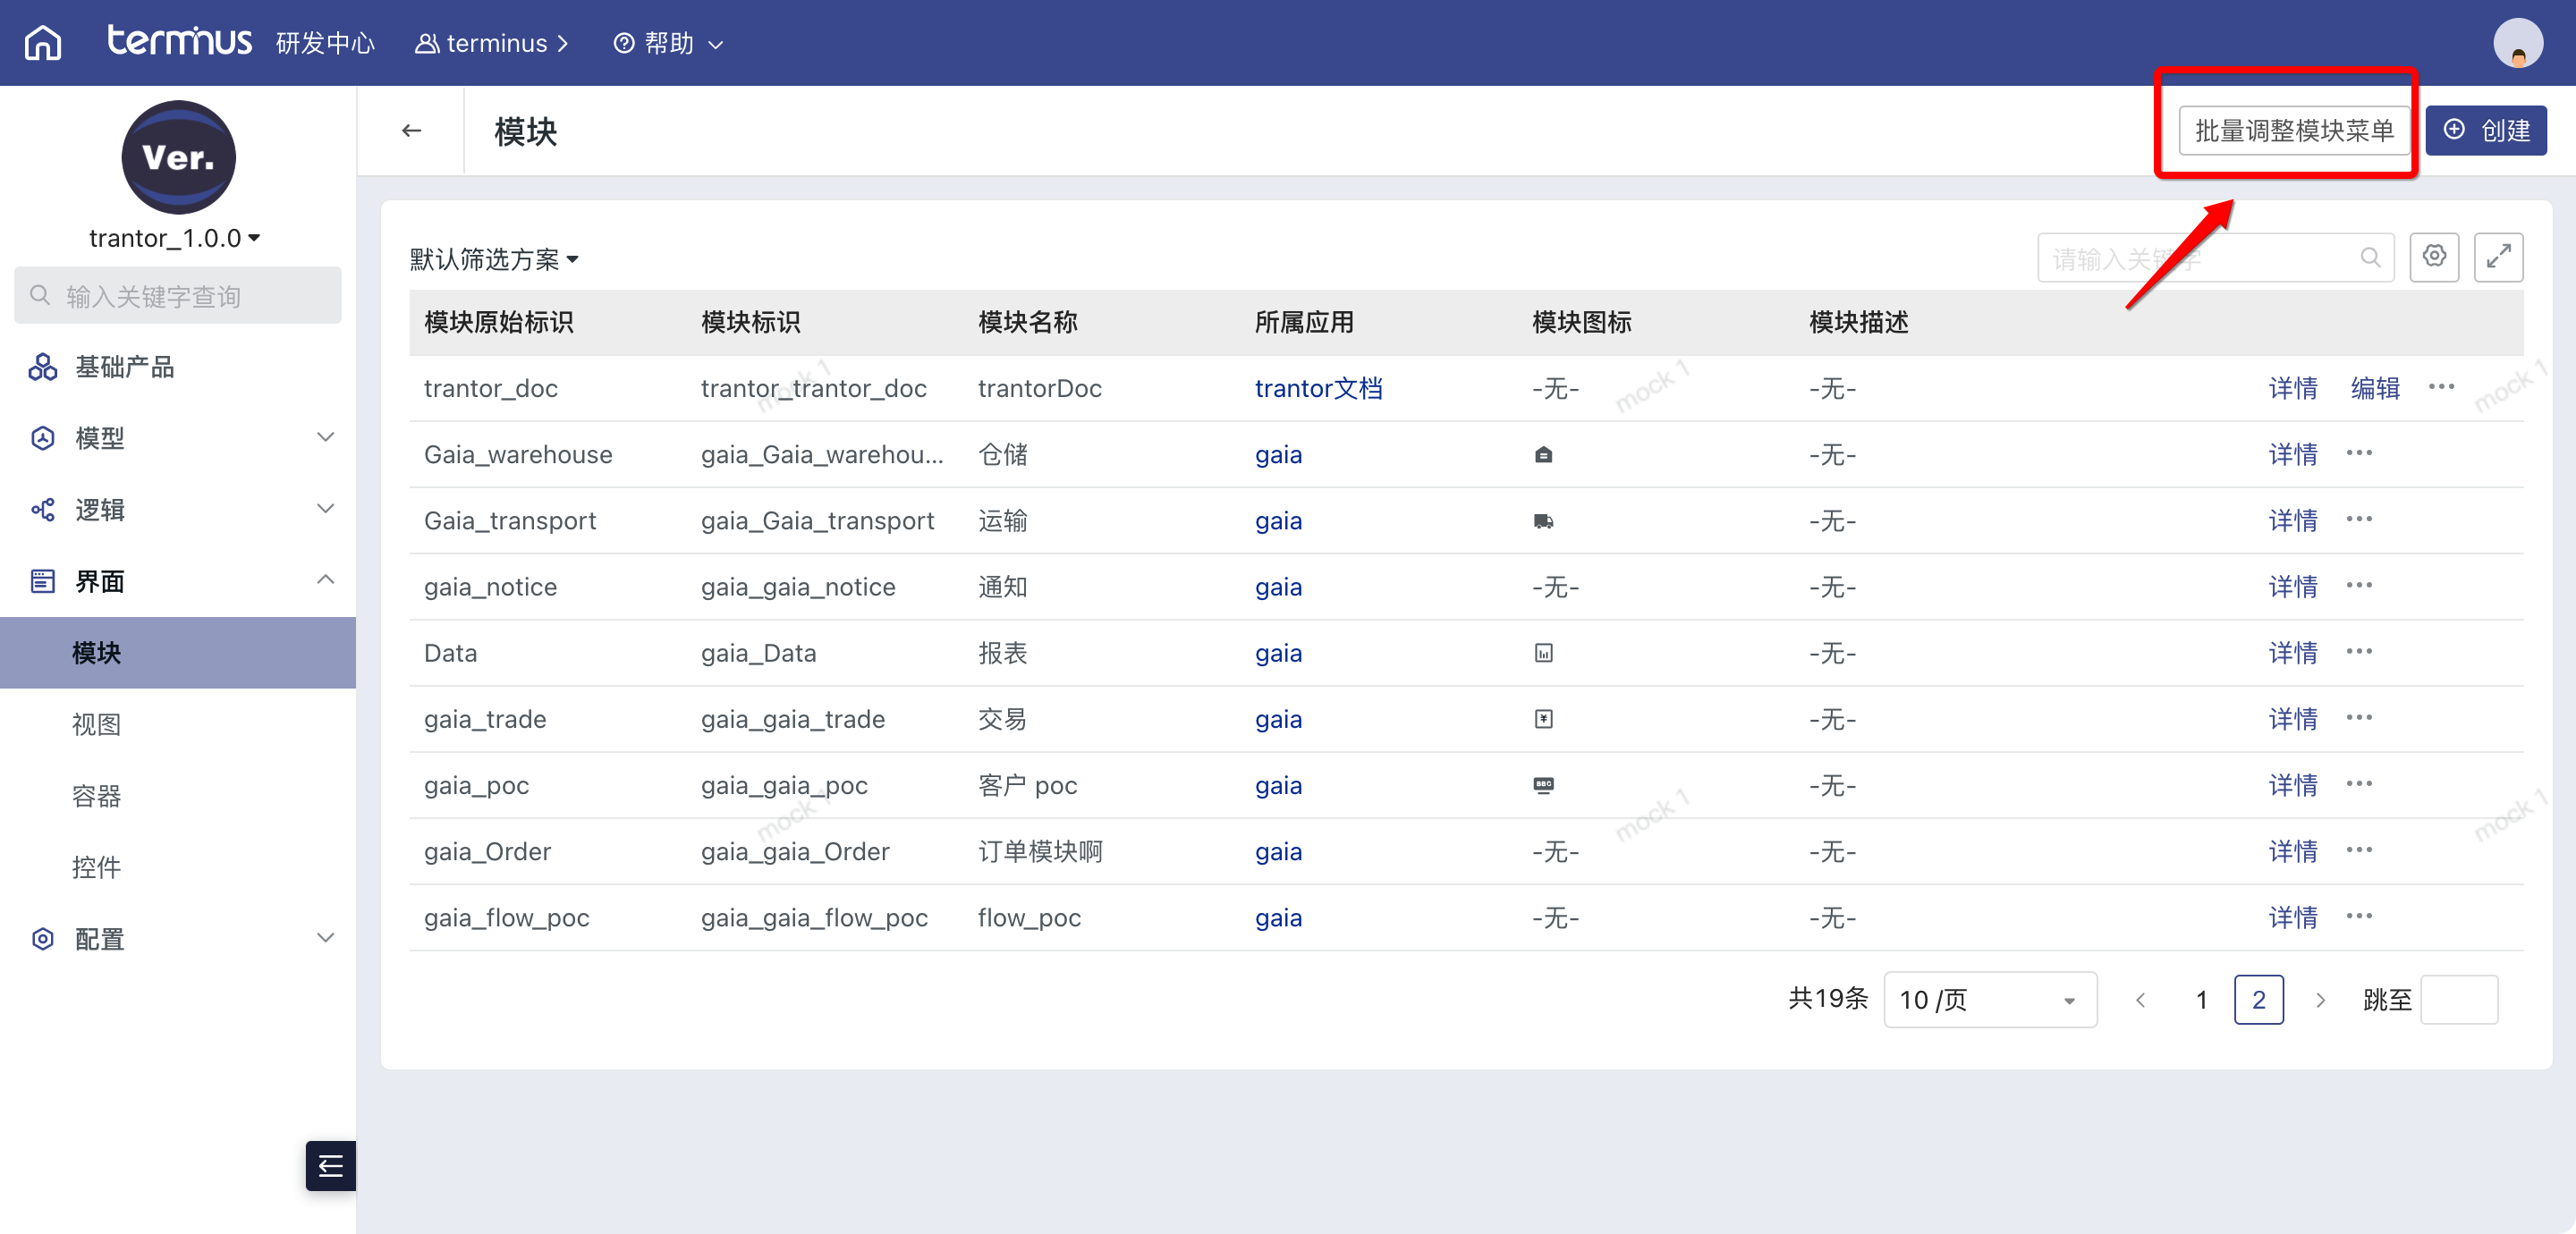
Task: Click the Data report module icon
Action: [x=1543, y=652]
